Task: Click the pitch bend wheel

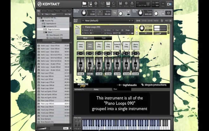Action: click(76, 123)
